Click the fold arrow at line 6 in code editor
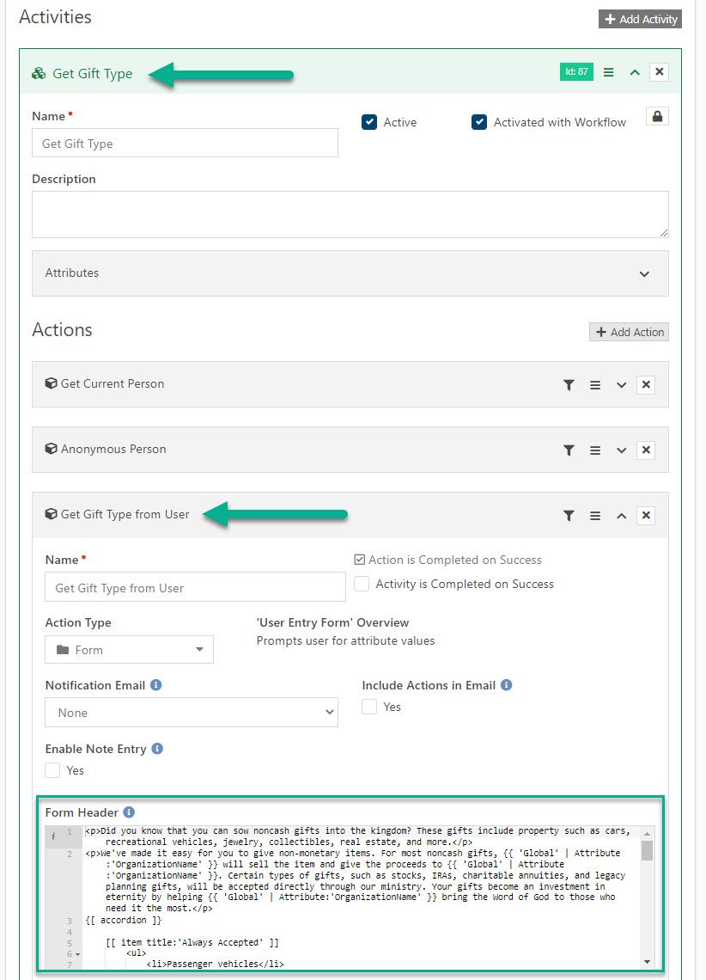706x980 pixels. (x=77, y=954)
